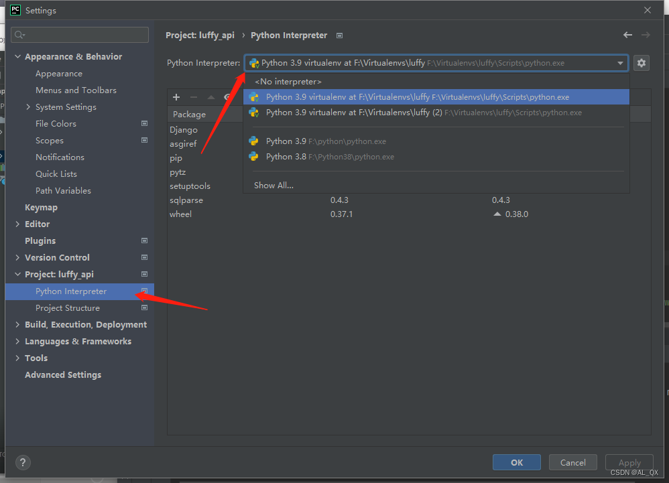Choose Show All... in interpreter list
The height and width of the screenshot is (483, 669).
[436, 186]
